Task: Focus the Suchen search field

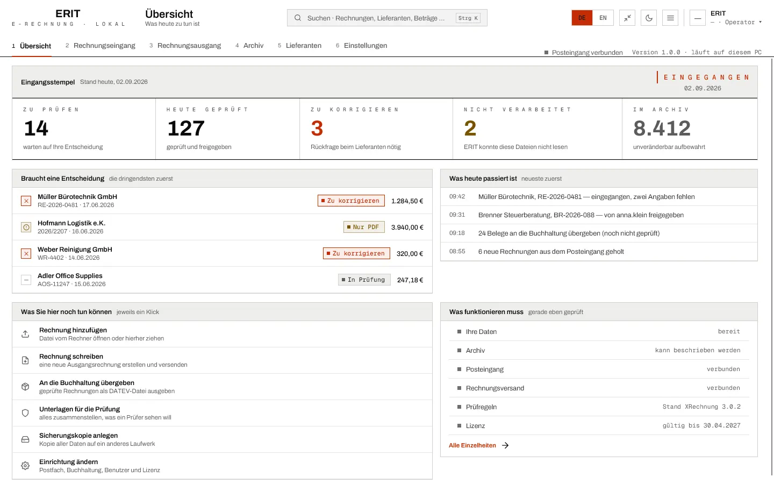Action: click(x=387, y=18)
